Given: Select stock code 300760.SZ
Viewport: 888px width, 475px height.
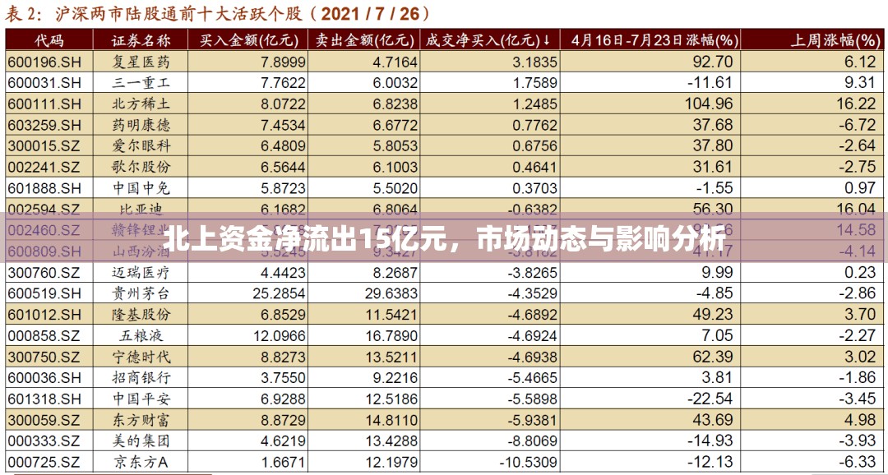Looking at the screenshot, I should tap(44, 273).
